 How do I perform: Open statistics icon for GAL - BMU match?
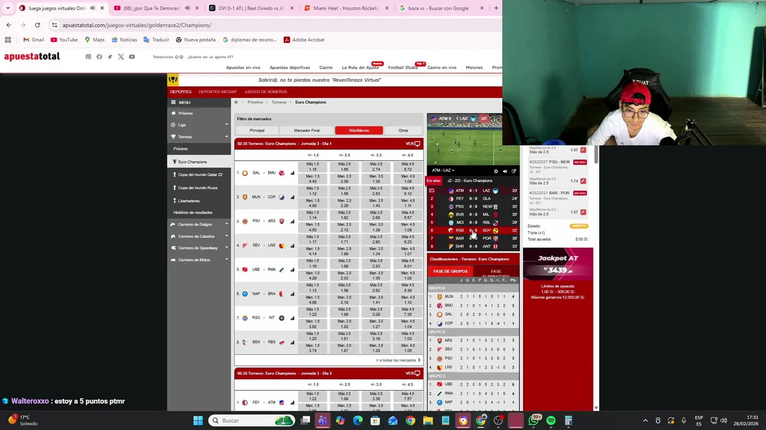tap(292, 173)
